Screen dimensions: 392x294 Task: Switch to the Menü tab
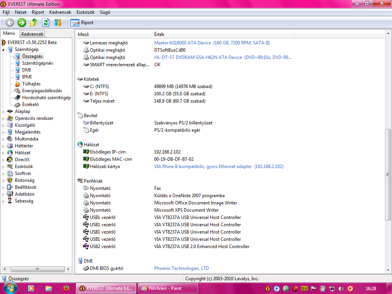9,33
